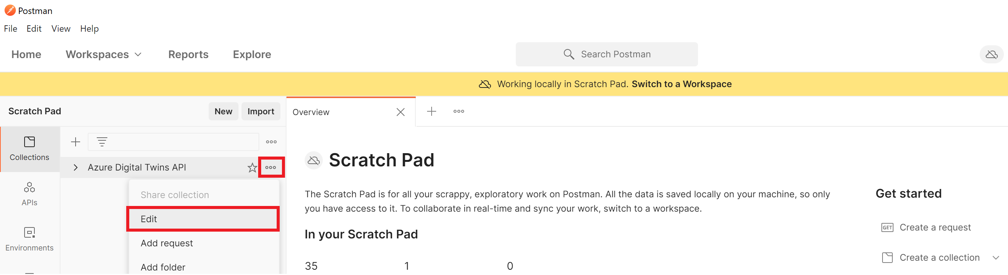
Task: Click the collections filter input field
Action: click(x=173, y=142)
